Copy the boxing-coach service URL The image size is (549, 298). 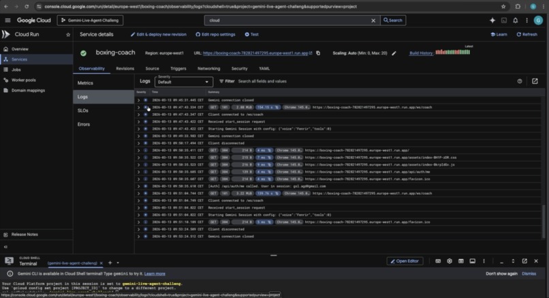tap(318, 53)
